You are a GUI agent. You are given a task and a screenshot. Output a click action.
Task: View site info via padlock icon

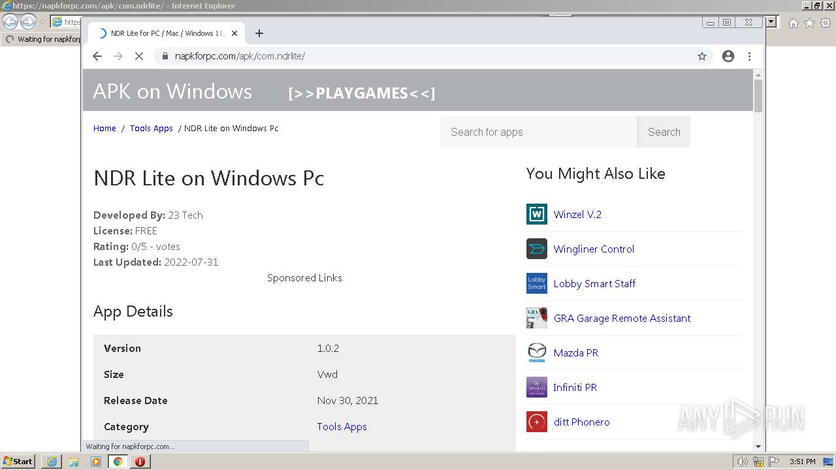click(x=164, y=56)
